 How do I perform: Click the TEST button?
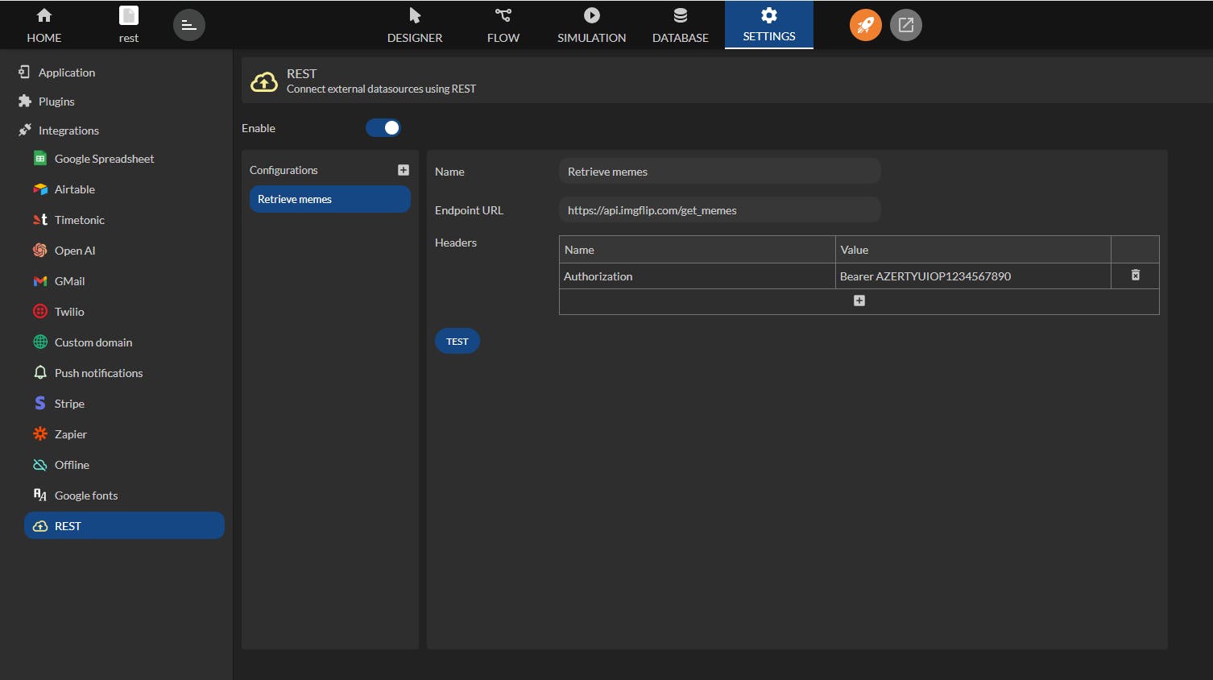point(457,341)
